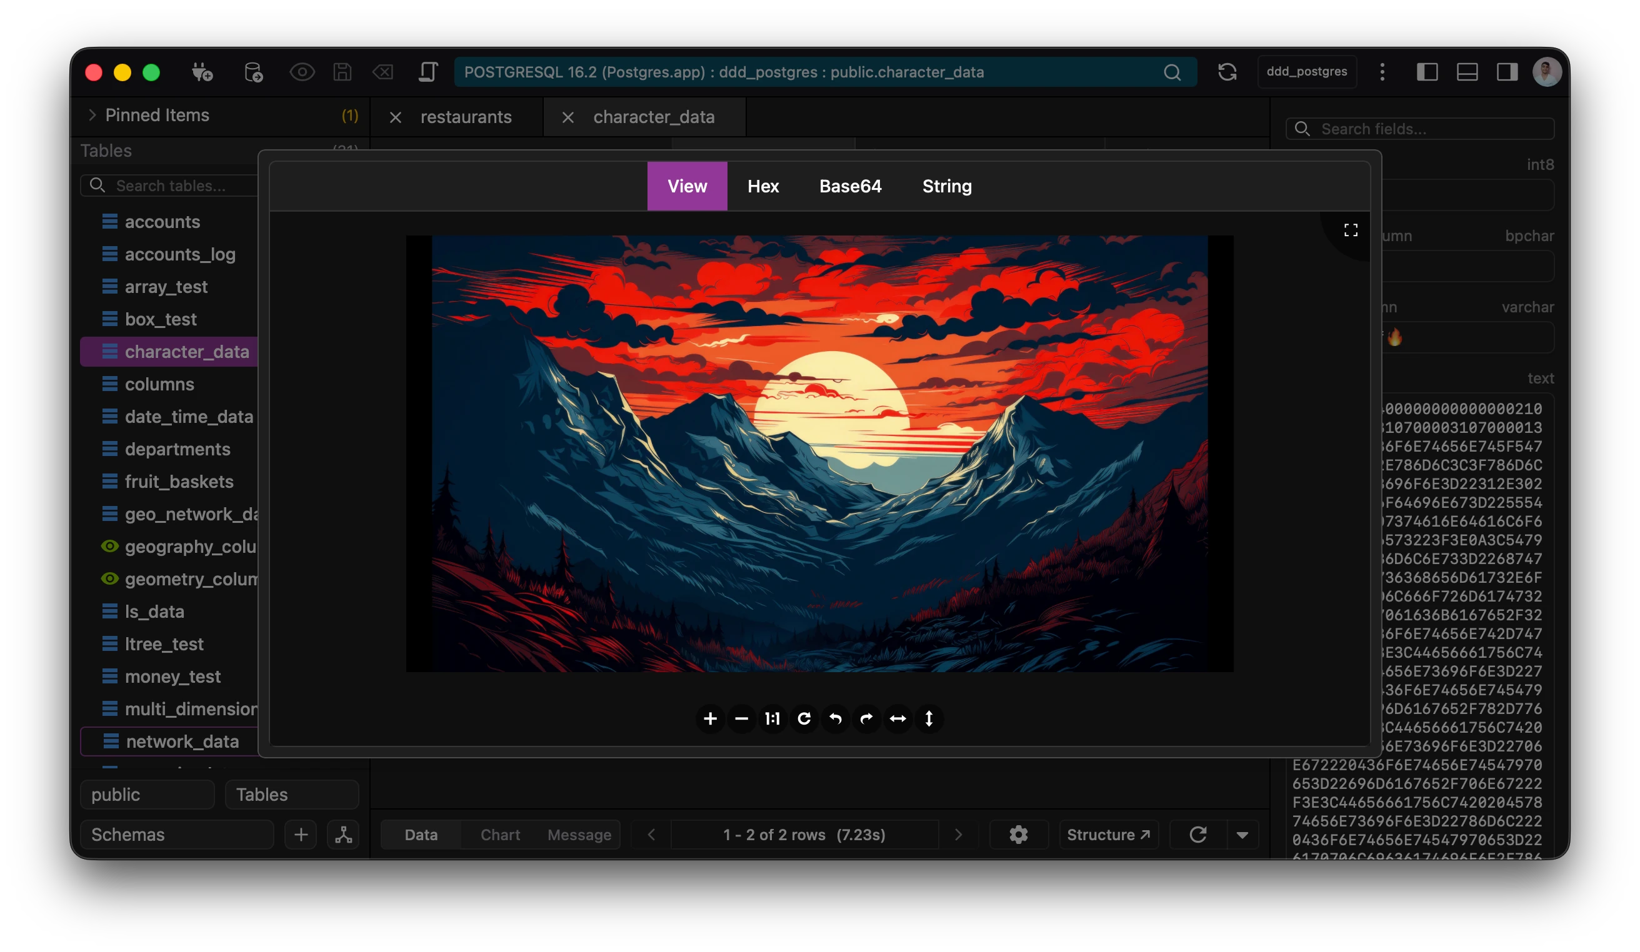The width and height of the screenshot is (1640, 952).
Task: Refresh the query results
Action: tap(1199, 835)
